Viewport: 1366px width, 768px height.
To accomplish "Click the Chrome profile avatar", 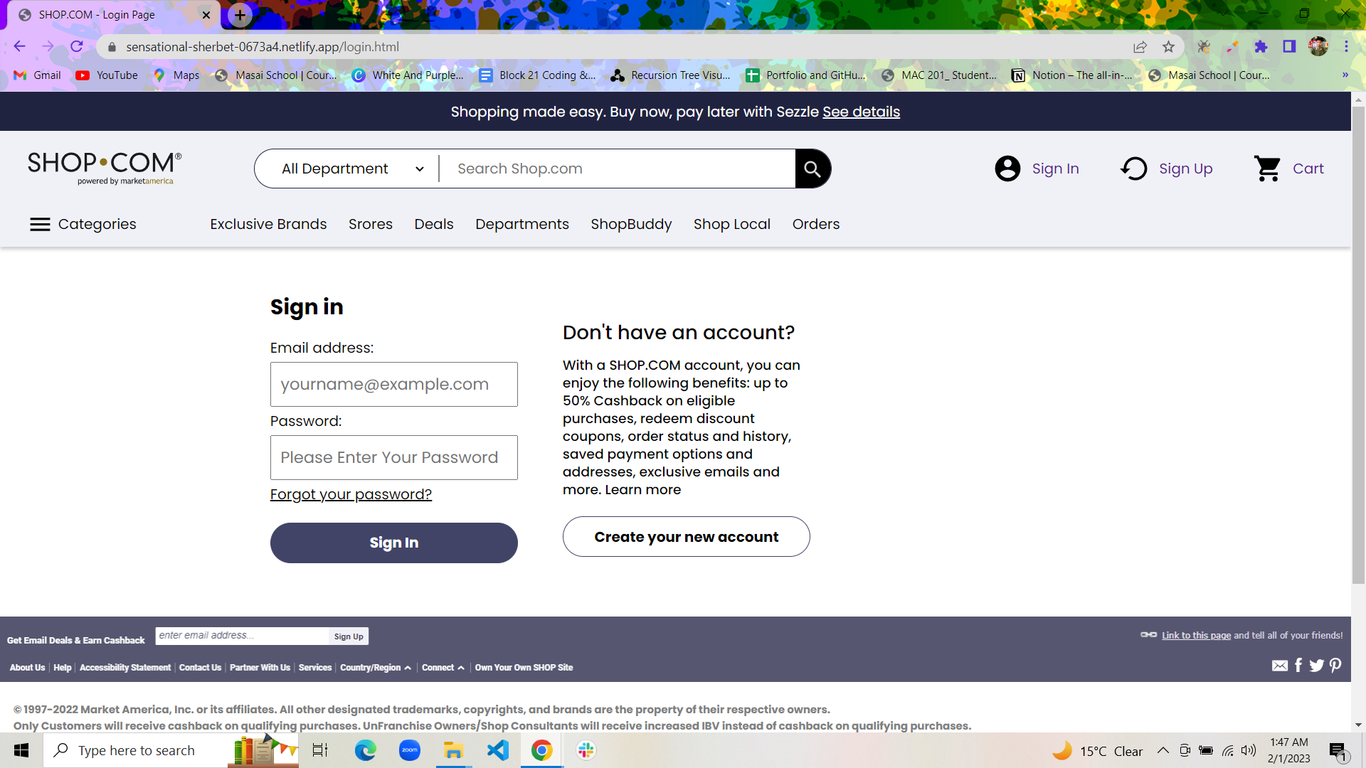I will [x=1318, y=47].
